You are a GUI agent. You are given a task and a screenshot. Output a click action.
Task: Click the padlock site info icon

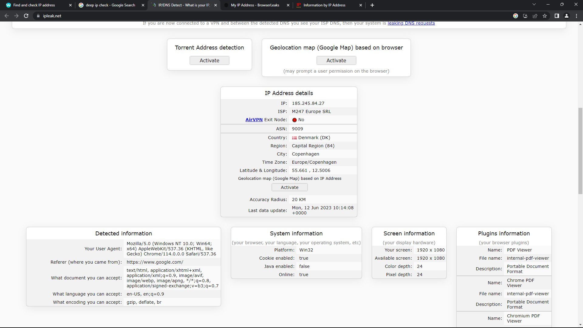(38, 16)
